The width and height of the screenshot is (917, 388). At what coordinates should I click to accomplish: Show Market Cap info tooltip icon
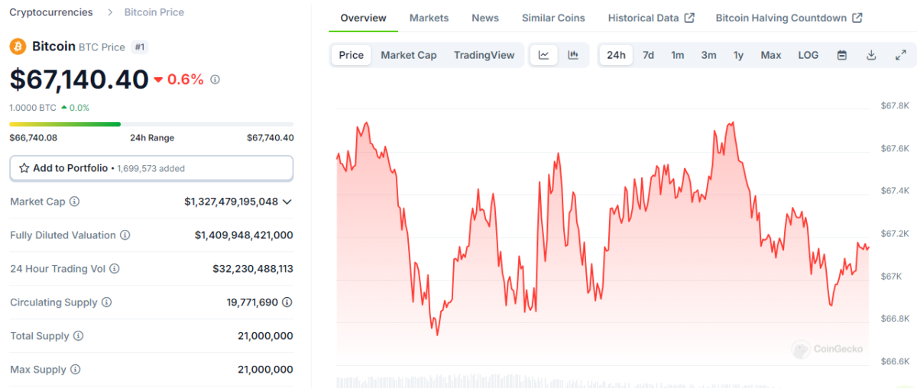point(74,202)
